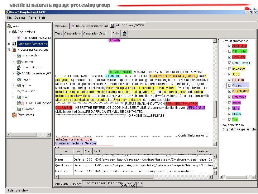Select the annotransfer resource icon
The height and width of the screenshot is (194, 258).
point(19,56)
